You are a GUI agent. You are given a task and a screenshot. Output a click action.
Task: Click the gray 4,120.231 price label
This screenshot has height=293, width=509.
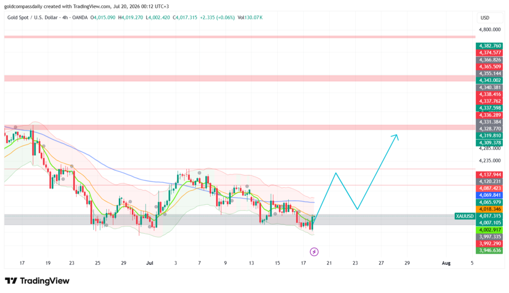point(490,181)
